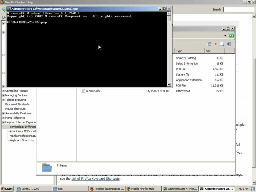Open the Start menu
Screen dimensions: 256x192
(7, 189)
